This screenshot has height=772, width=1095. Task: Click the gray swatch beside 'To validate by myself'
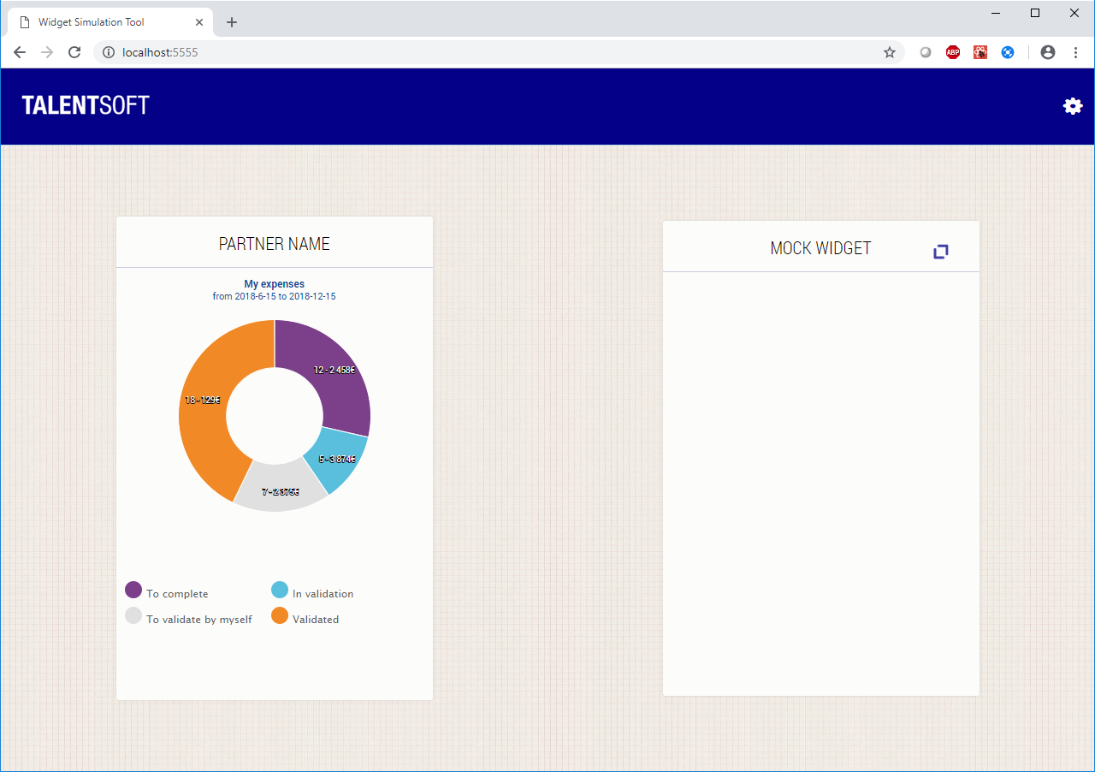pos(133,615)
